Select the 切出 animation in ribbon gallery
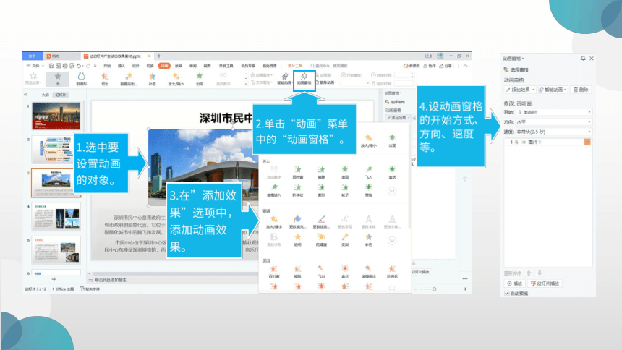This screenshot has width=622, height=350. pos(105,79)
